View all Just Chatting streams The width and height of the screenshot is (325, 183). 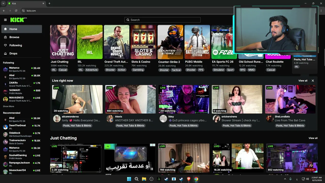click(313, 138)
